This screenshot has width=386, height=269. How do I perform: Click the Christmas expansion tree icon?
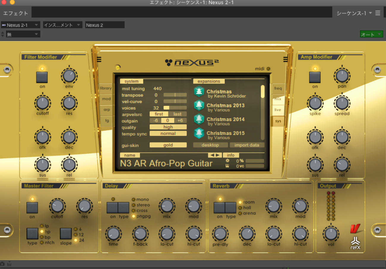pos(199,92)
